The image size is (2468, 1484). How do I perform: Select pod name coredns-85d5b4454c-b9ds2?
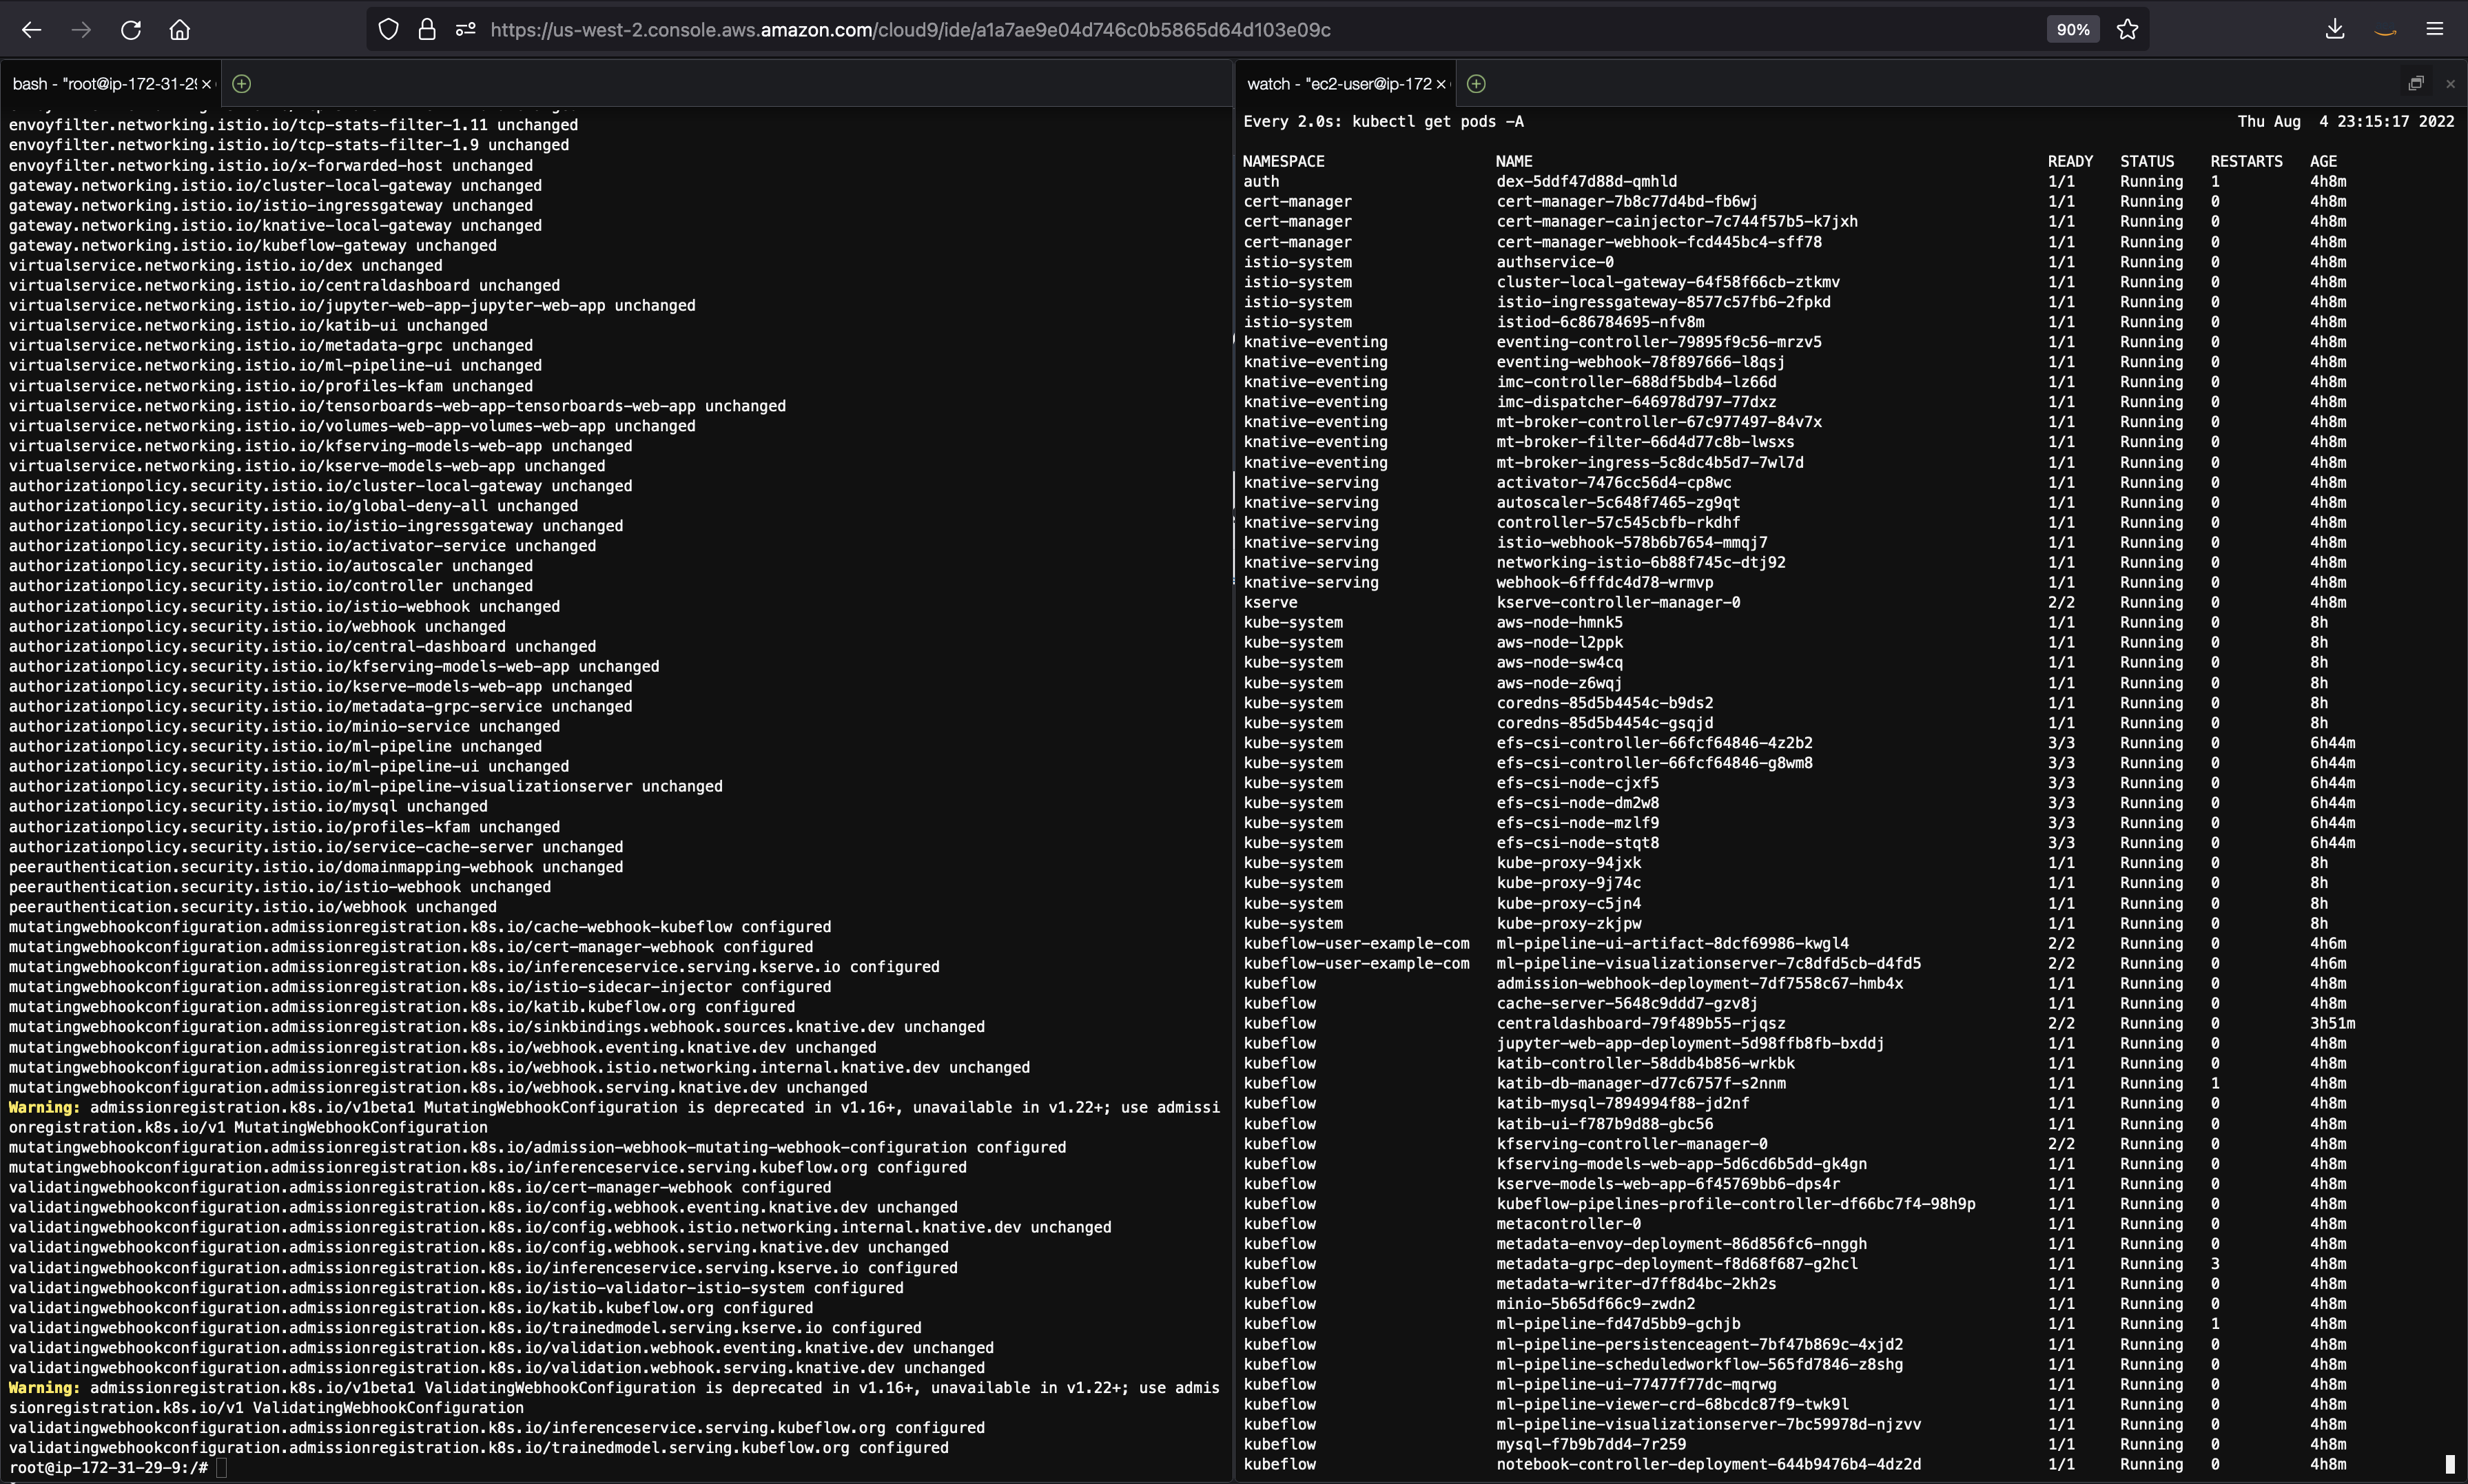click(1605, 702)
